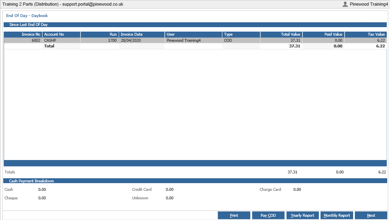390x220 pixels.
Task: Open Pay COD for the invoice
Action: [x=268, y=215]
